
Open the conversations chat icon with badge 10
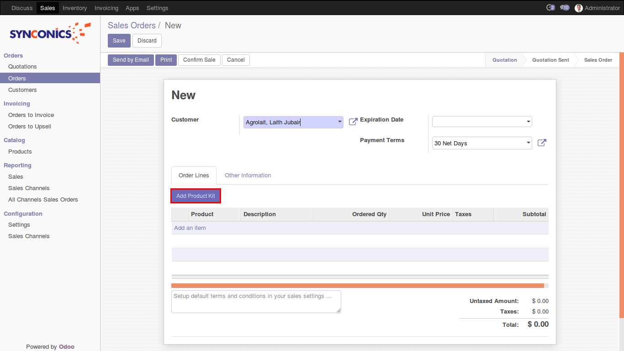[565, 8]
